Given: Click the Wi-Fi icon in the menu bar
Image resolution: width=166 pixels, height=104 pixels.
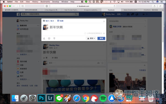Looking at the screenshot, I should [x=114, y=2].
